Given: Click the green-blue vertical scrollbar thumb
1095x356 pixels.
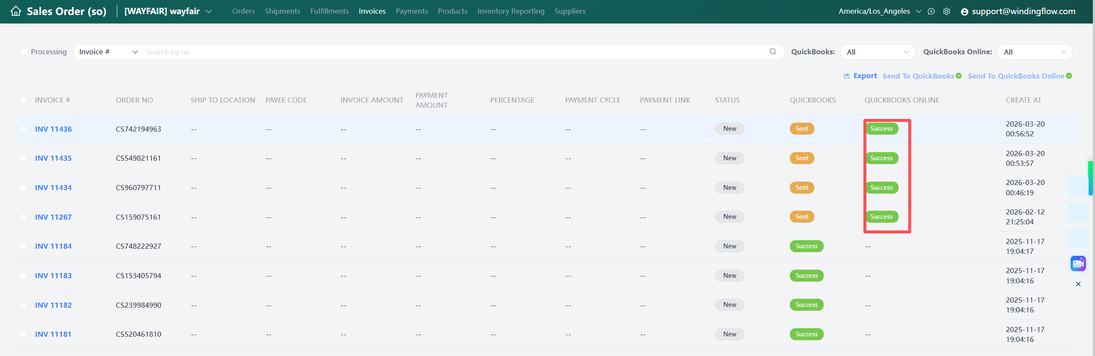Looking at the screenshot, I should coord(1091,178).
